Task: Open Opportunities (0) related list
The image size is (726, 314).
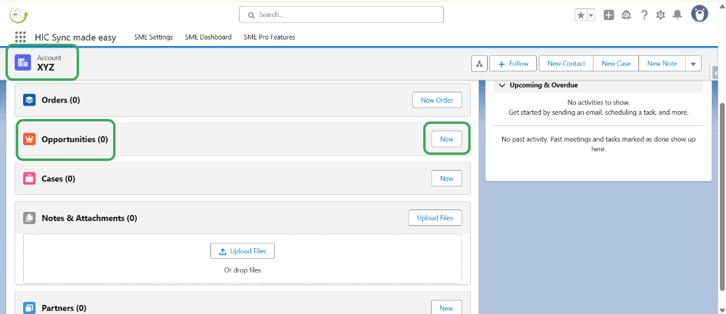Action: tap(75, 139)
